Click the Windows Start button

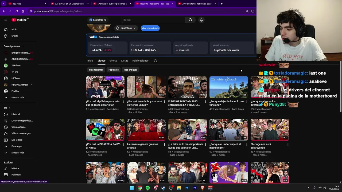click(x=132, y=188)
